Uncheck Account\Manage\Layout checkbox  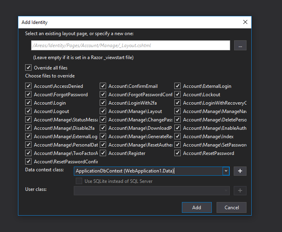tap(103, 111)
